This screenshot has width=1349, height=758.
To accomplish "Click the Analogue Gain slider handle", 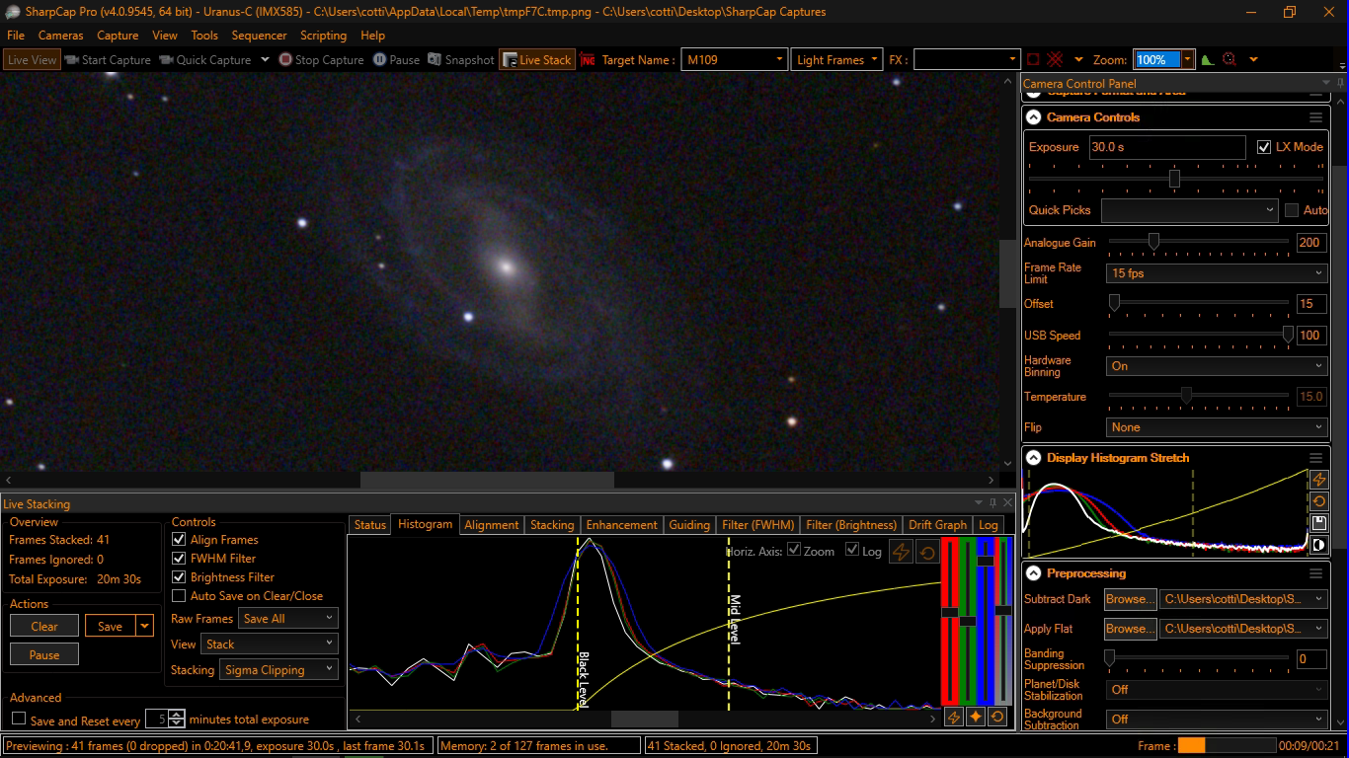I will pos(1152,242).
